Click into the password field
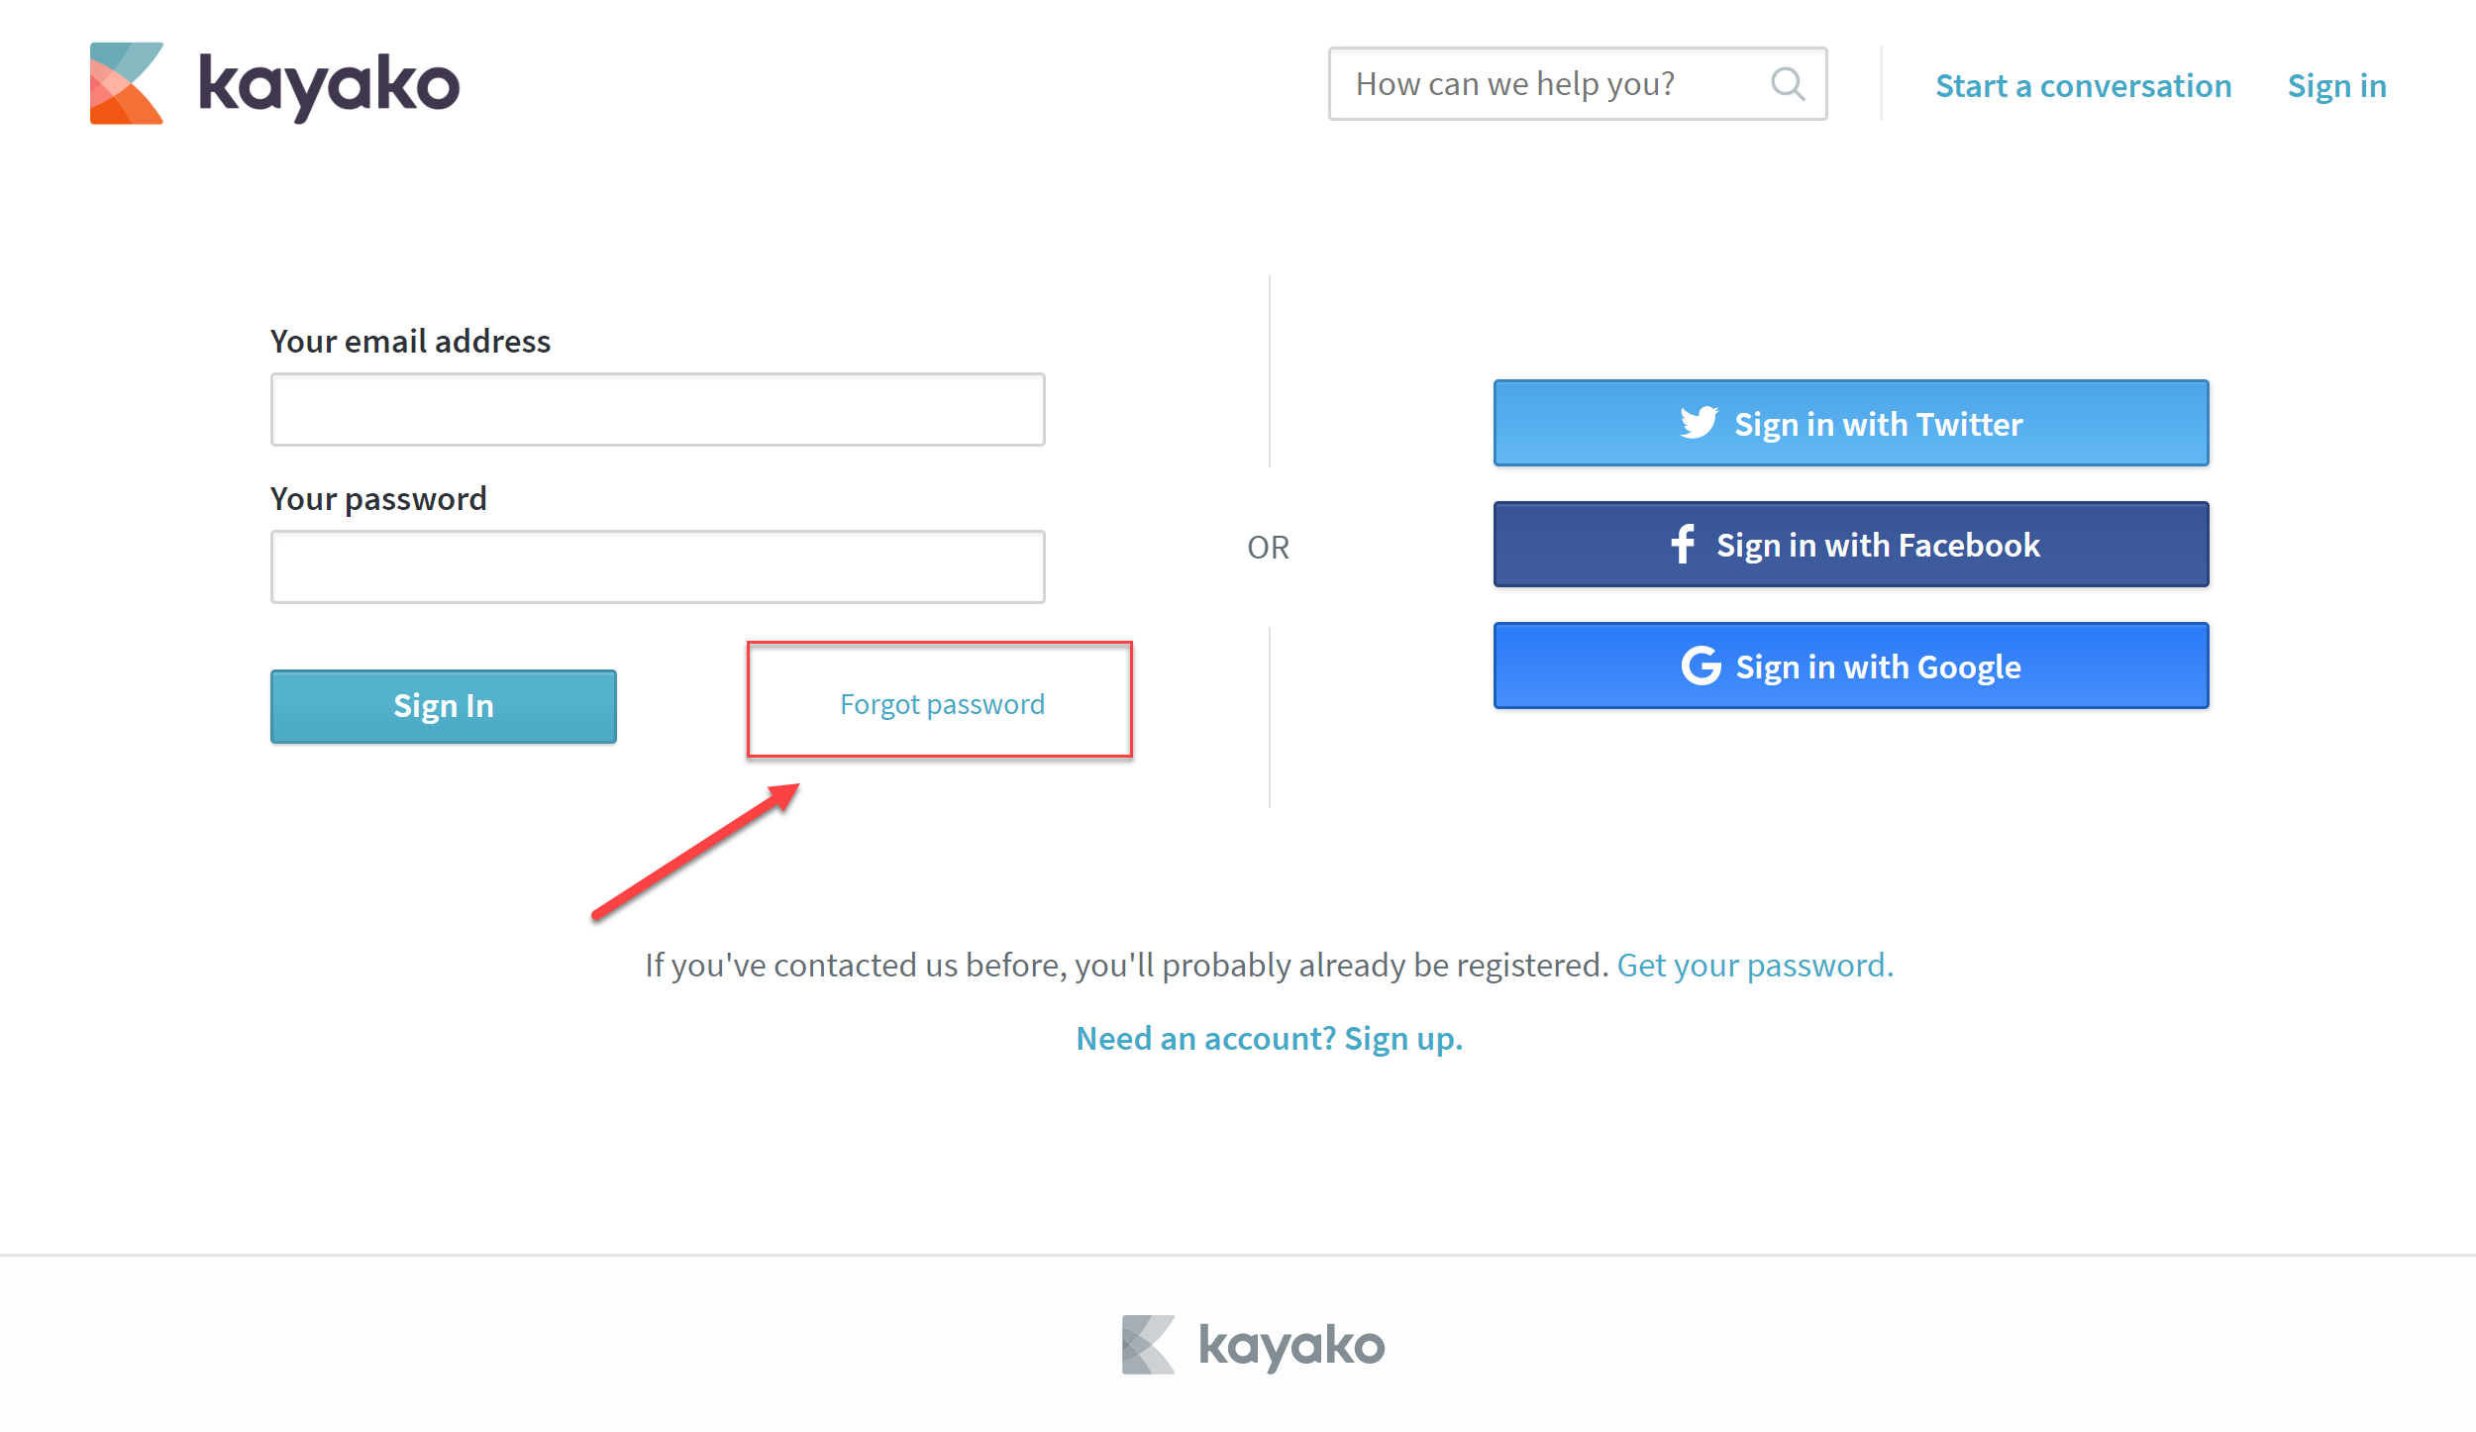The width and height of the screenshot is (2476, 1432). 658,567
